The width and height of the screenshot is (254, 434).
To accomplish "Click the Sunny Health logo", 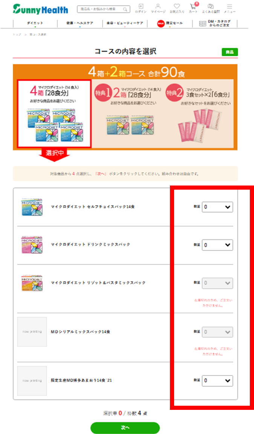I will 40,9.
